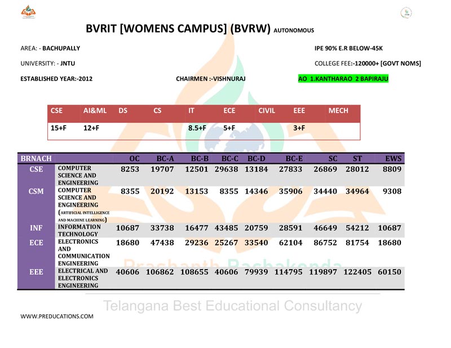
Task: Click the CSM row EWS value '9308'
Action: pyautogui.click(x=392, y=191)
